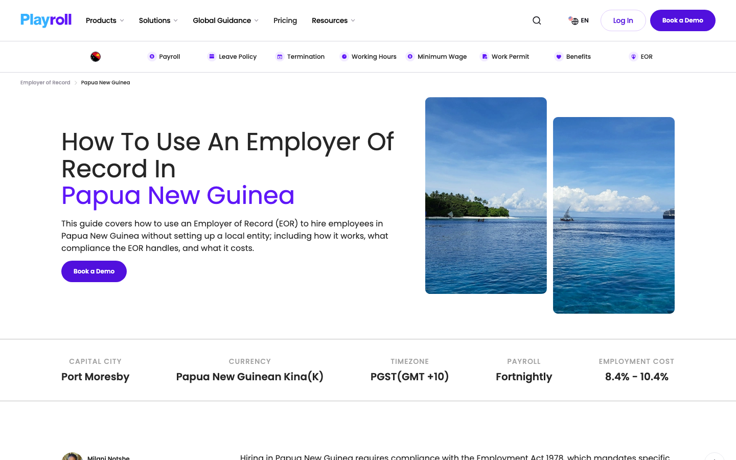
Task: Click the sailboat ocean photo
Action: point(614,215)
